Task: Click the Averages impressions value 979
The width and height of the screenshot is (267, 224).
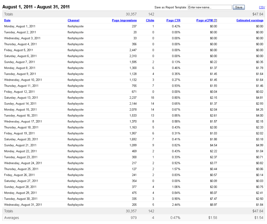Action: pyautogui.click(x=134, y=218)
